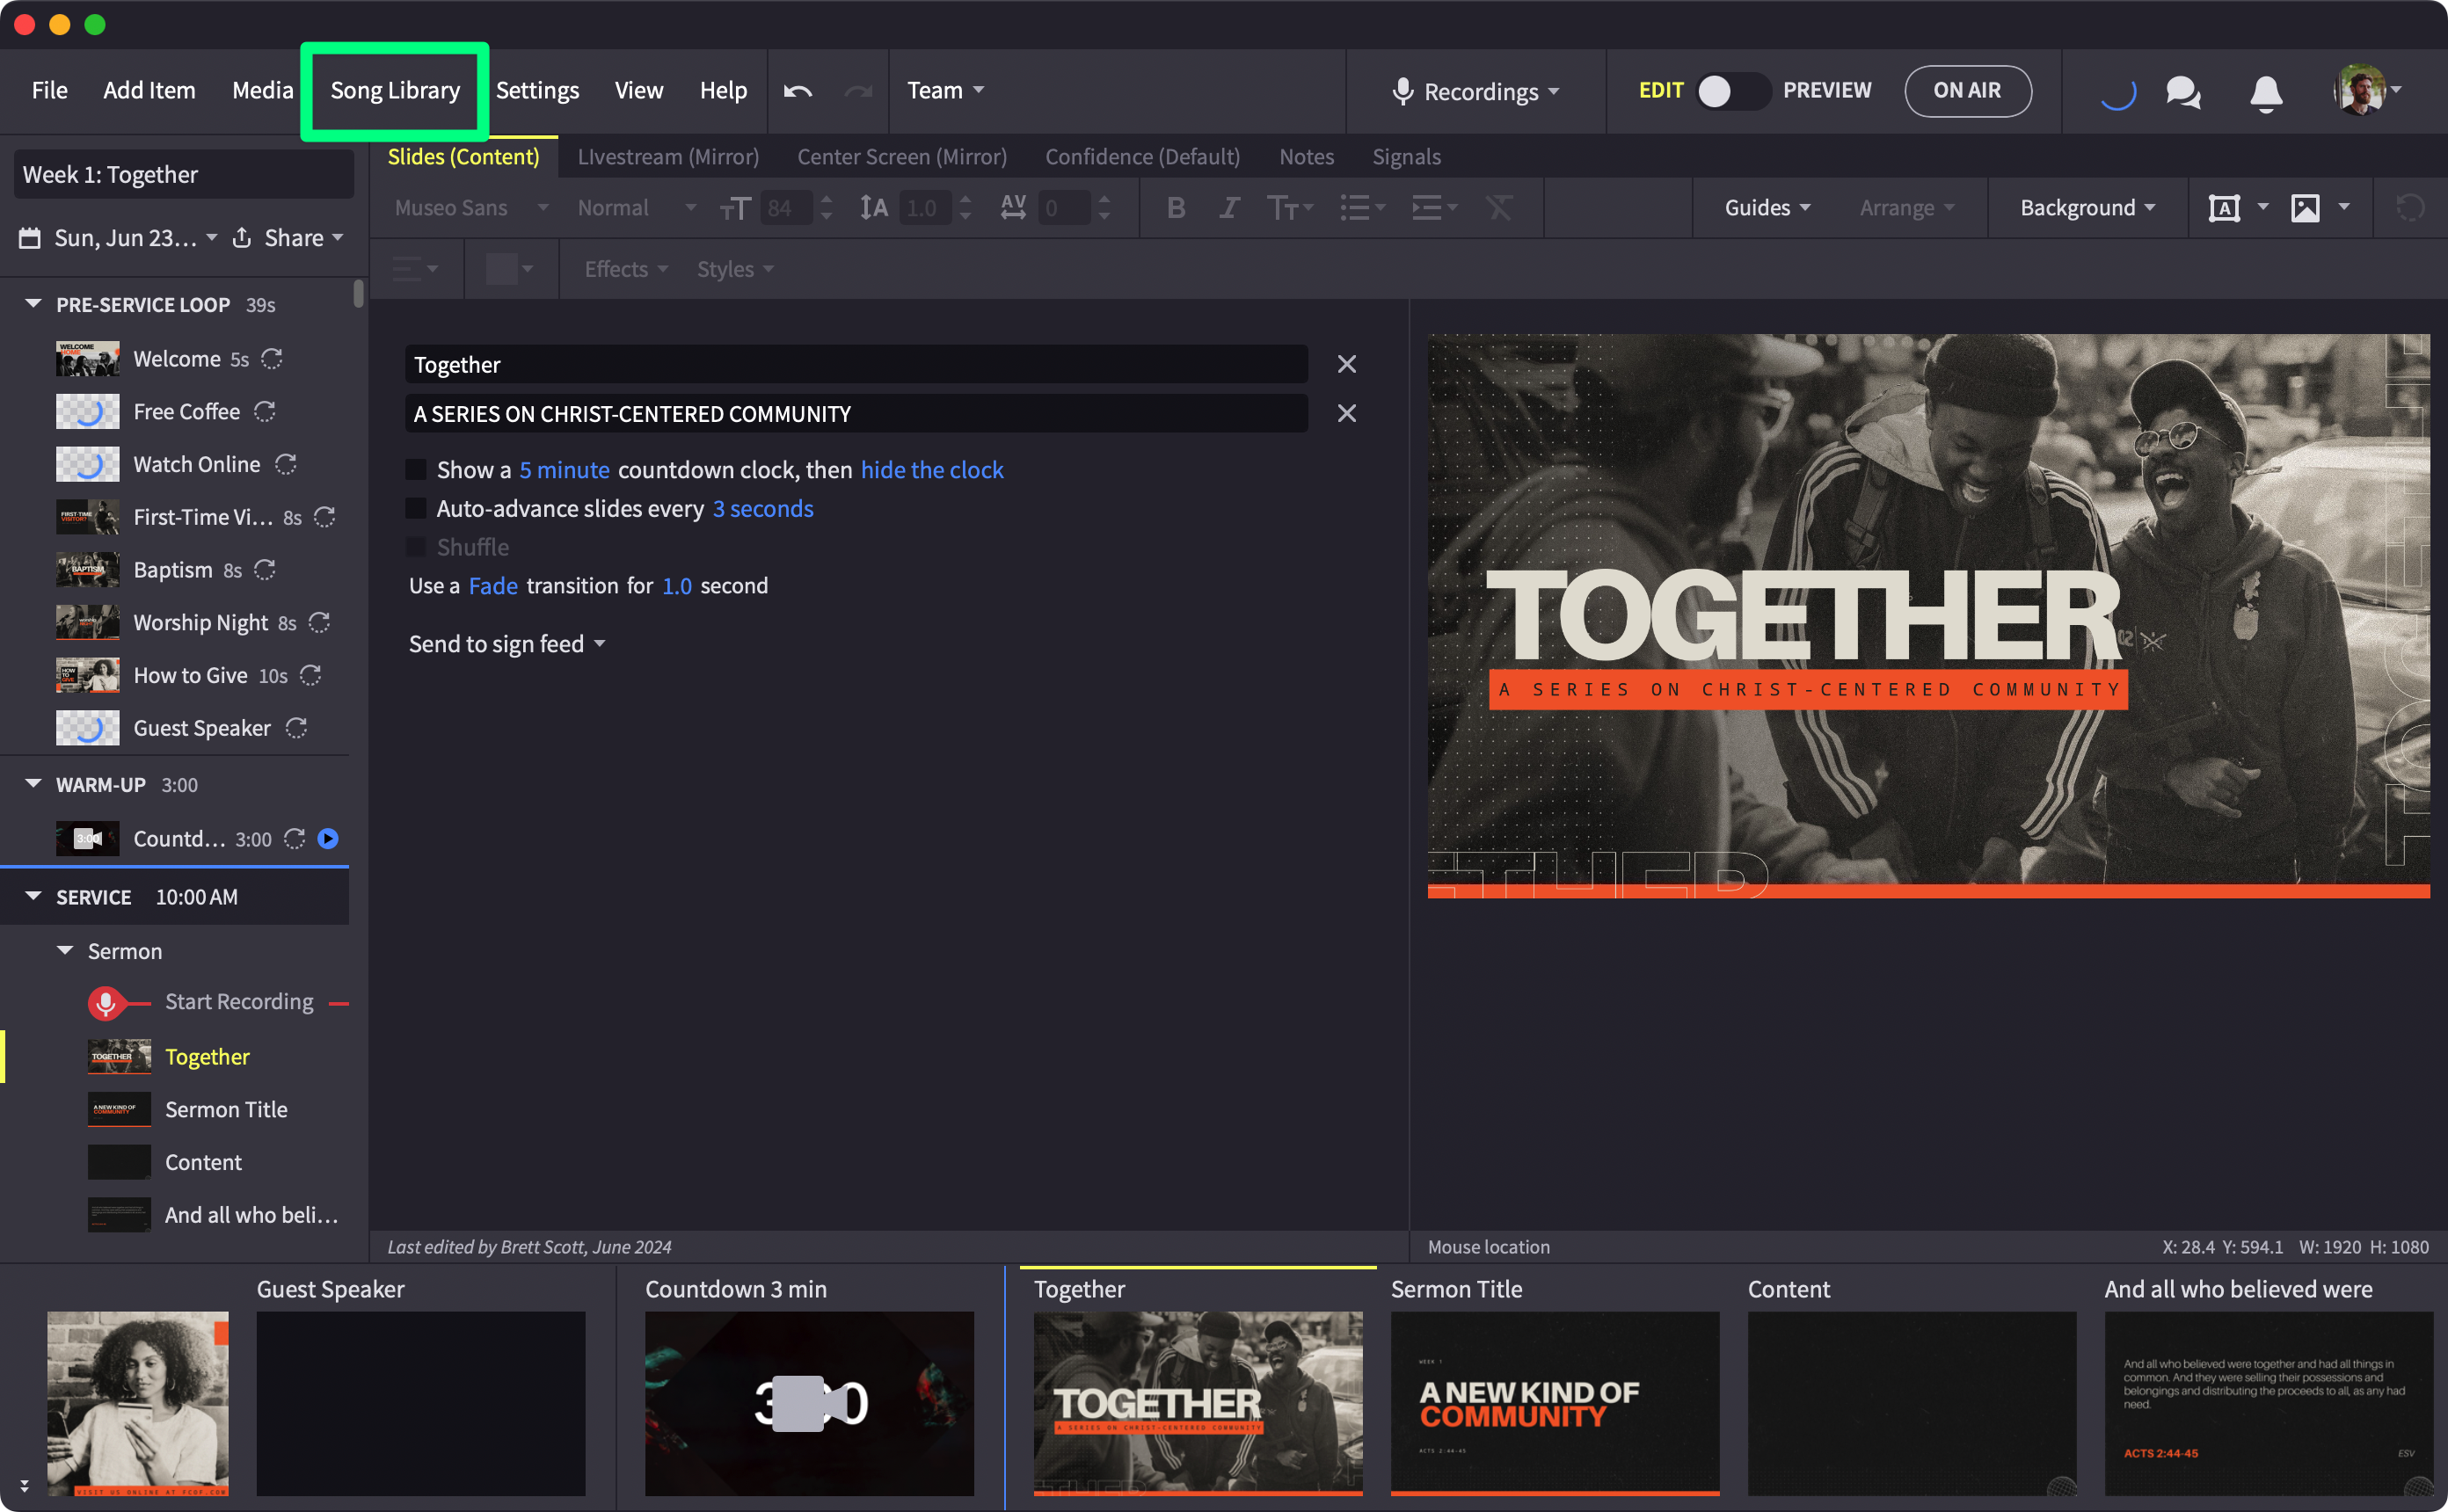Click the loop icon beside Welcome

[x=272, y=359]
